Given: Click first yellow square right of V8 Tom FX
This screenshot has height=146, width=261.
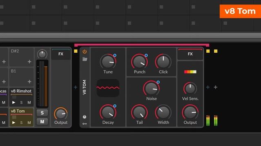Looking at the screenshot, I should click(x=208, y=51).
